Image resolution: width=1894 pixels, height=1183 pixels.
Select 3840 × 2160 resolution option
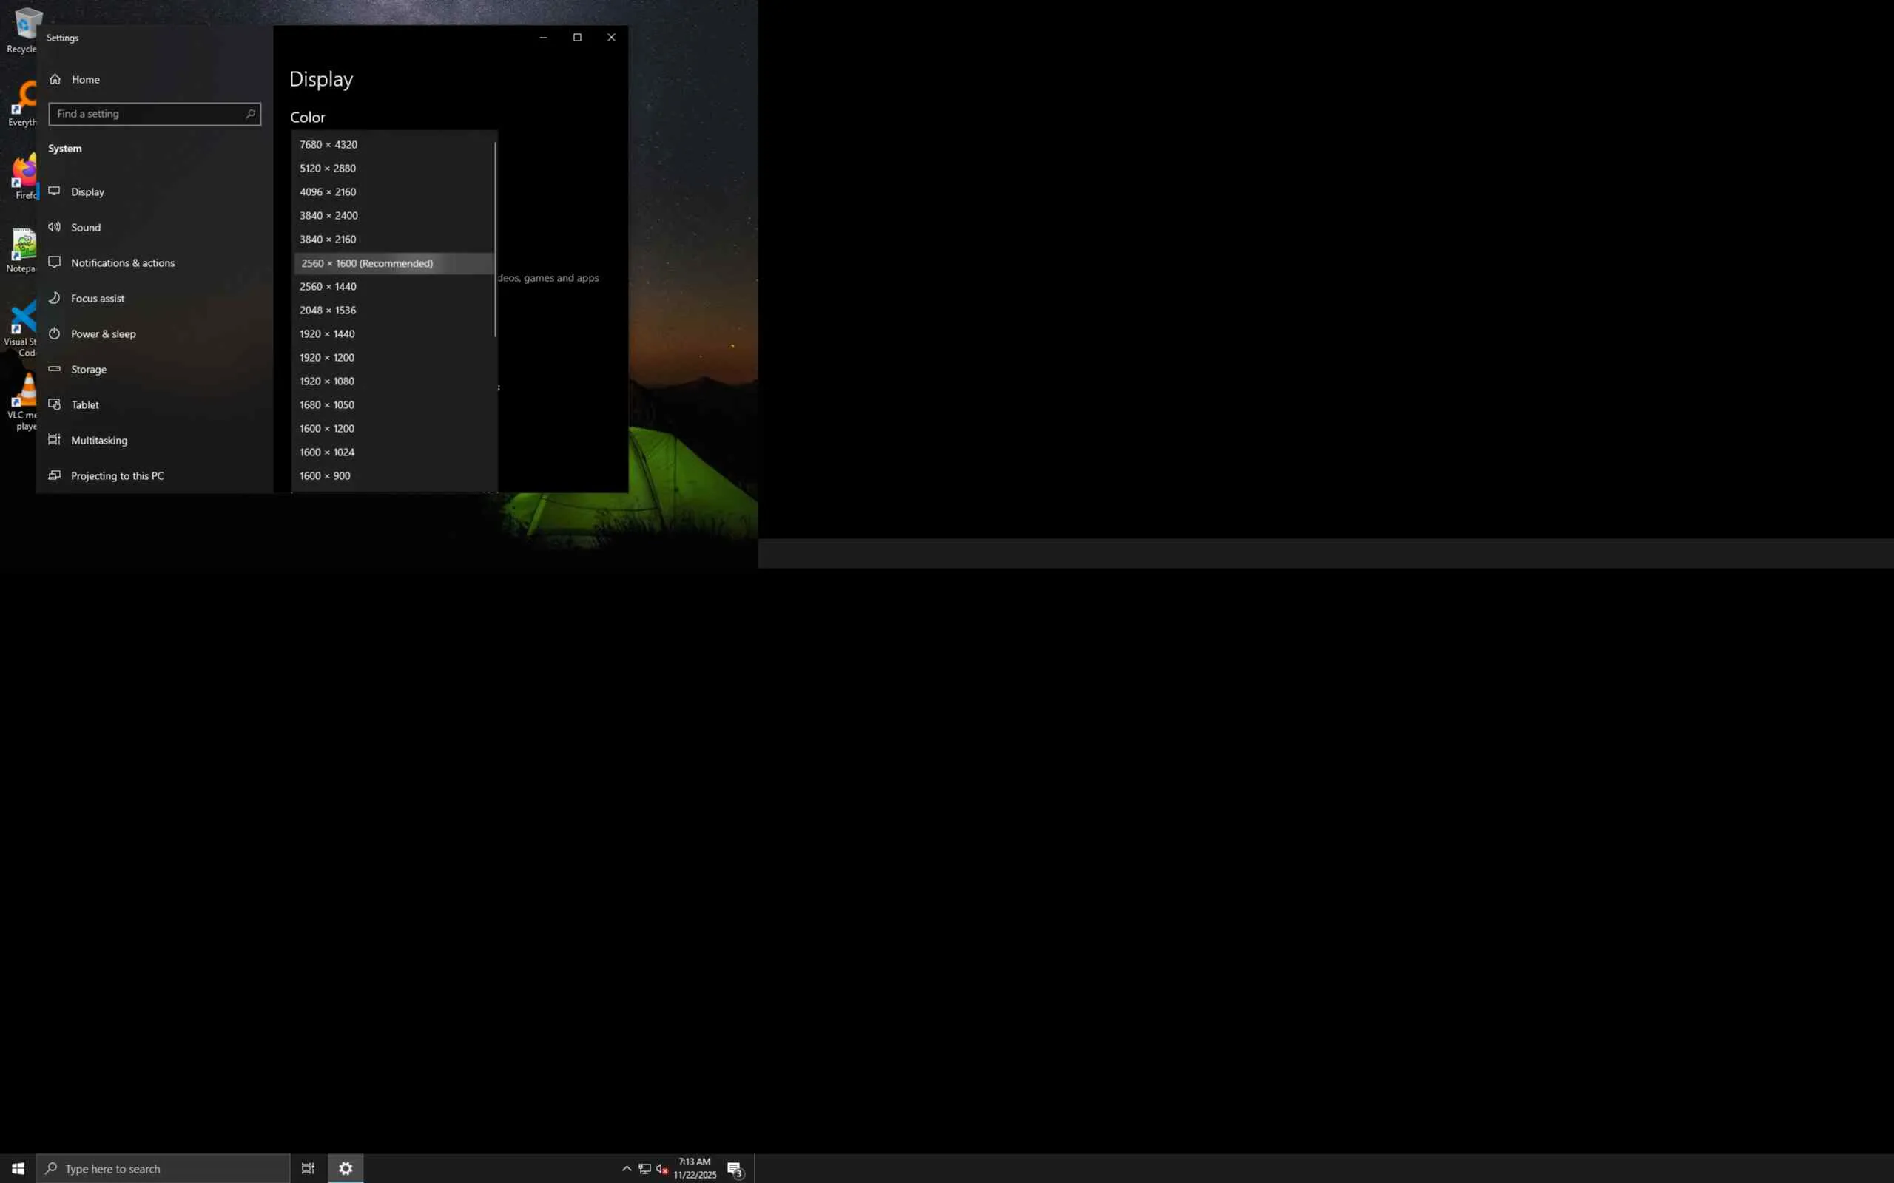pos(328,240)
